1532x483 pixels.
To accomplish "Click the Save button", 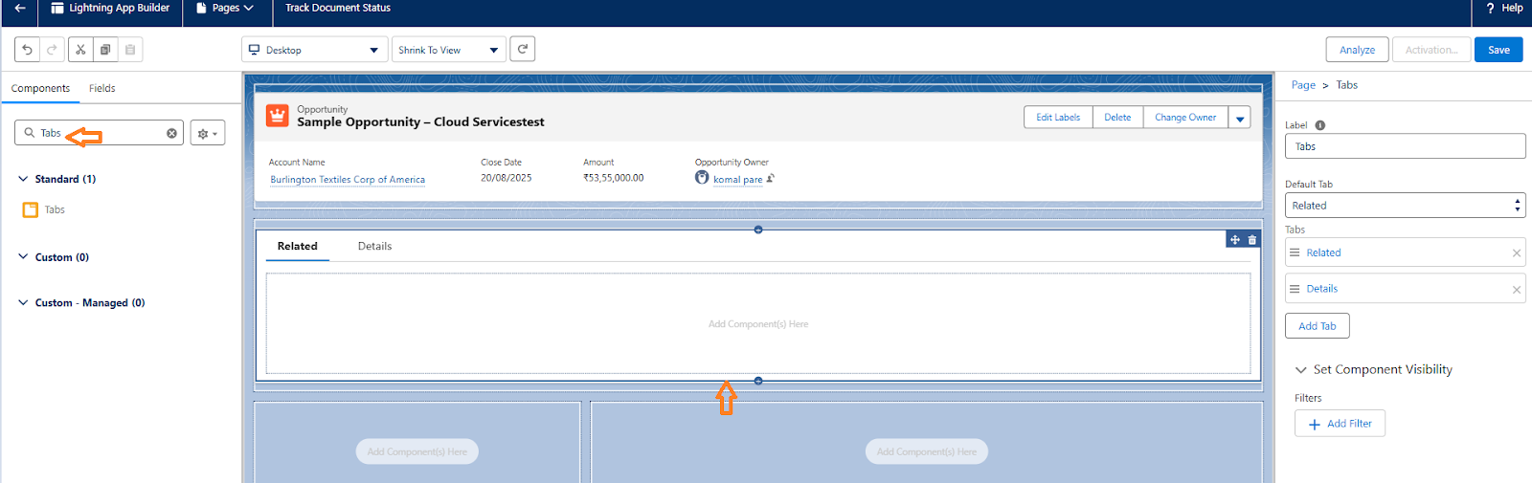I will 1498,50.
